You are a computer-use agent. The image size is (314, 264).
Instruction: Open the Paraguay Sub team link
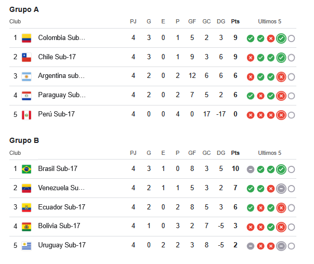click(62, 95)
